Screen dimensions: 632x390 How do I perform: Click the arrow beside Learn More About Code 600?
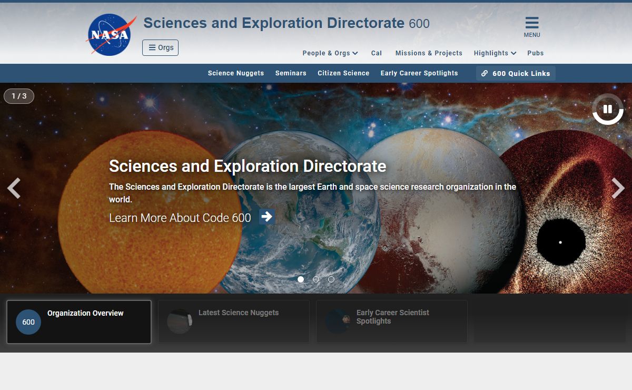point(266,217)
